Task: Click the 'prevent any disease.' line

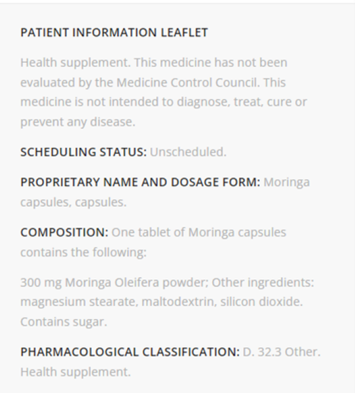Action: tap(78, 122)
